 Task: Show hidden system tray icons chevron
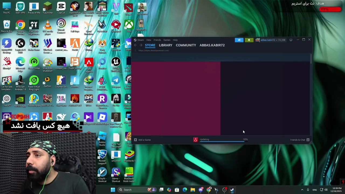pos(302,190)
